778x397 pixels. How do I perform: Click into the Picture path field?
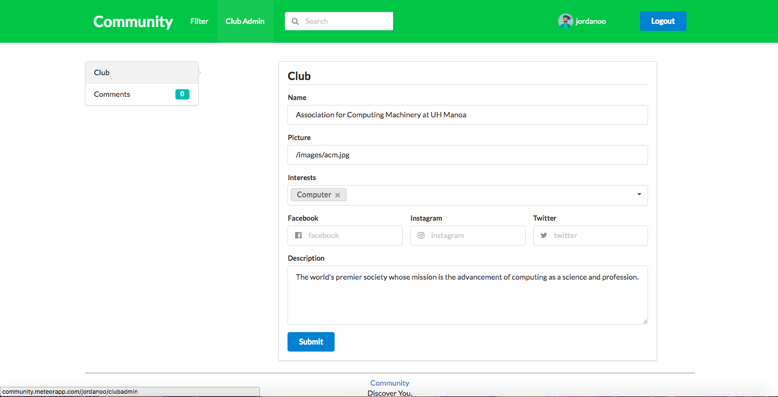(468, 155)
